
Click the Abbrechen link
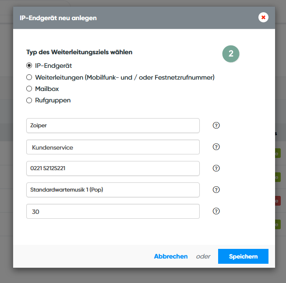point(170,257)
